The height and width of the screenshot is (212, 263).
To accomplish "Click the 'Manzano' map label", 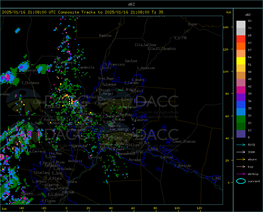I will click(27, 193).
